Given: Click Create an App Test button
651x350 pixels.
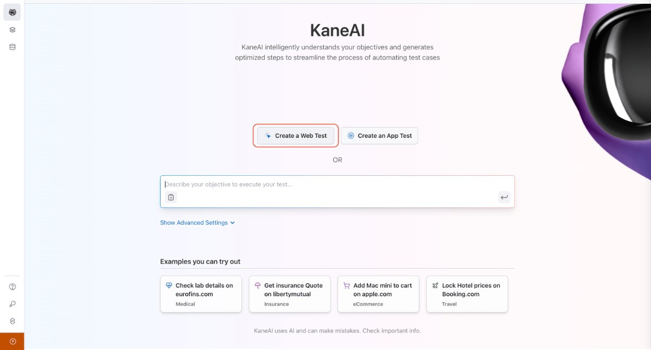Looking at the screenshot, I should coord(380,136).
